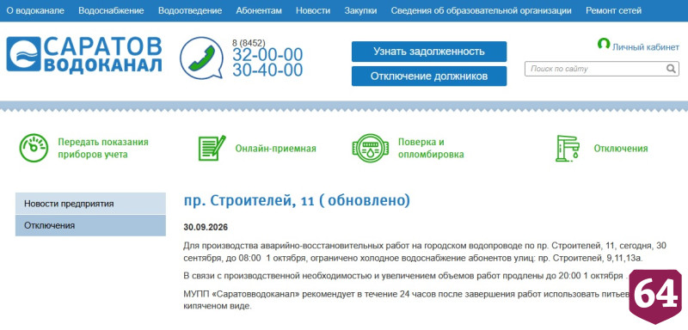
Task: Click the 'Отключение должников' button
Action: click(429, 76)
